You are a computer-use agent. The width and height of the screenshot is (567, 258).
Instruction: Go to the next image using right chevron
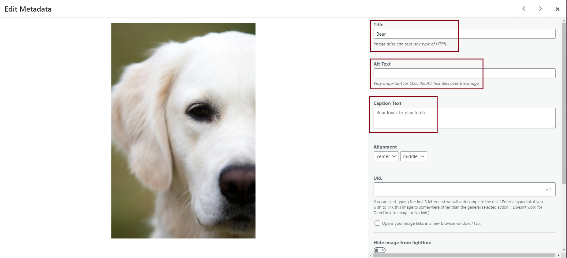[540, 9]
